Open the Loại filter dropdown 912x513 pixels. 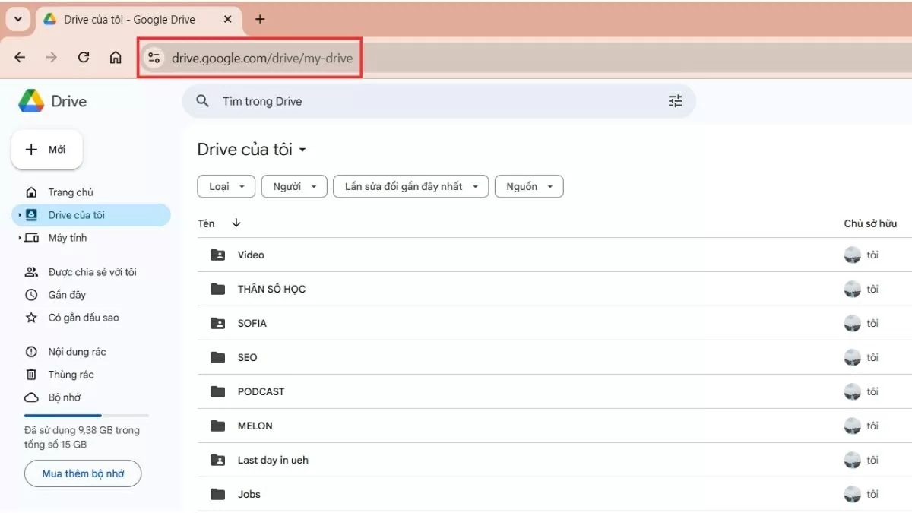click(x=226, y=187)
